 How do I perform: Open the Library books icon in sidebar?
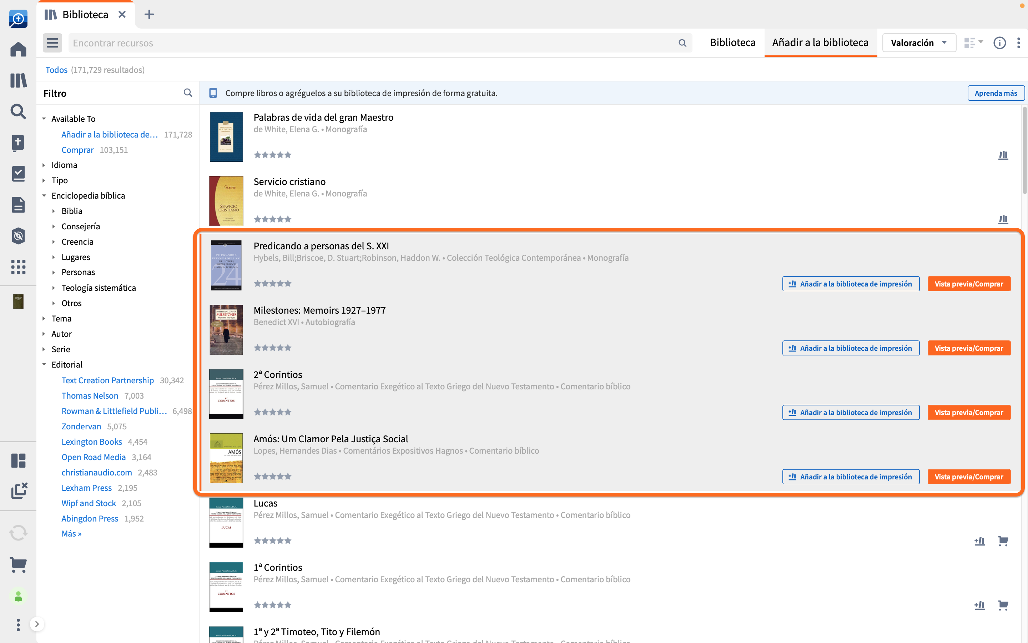click(x=18, y=80)
